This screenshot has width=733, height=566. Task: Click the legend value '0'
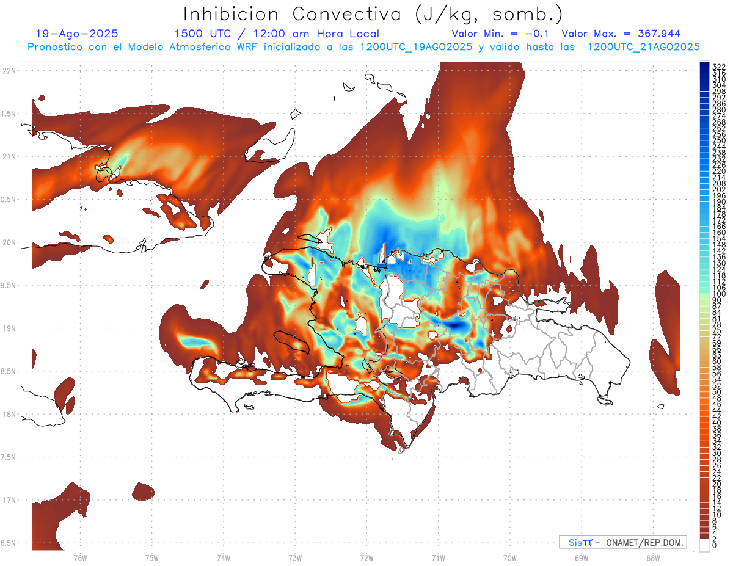(x=715, y=545)
